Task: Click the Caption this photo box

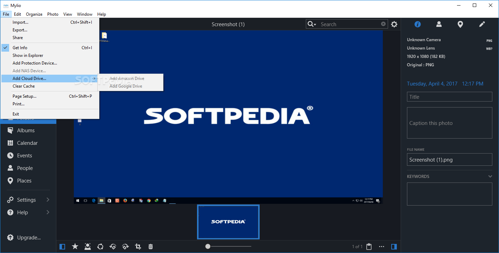Action: tap(450, 123)
